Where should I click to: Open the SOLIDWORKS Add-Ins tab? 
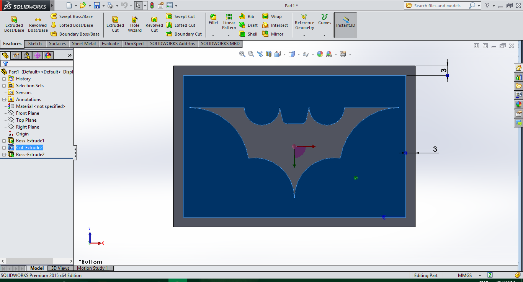tap(172, 44)
